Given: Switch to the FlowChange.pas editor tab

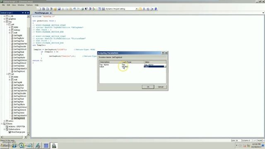Looking at the screenshot, I should pyautogui.click(x=41, y=13).
